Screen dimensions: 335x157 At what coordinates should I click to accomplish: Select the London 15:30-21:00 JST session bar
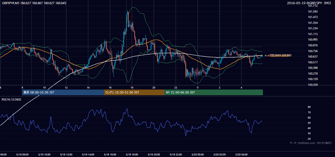click(134, 92)
